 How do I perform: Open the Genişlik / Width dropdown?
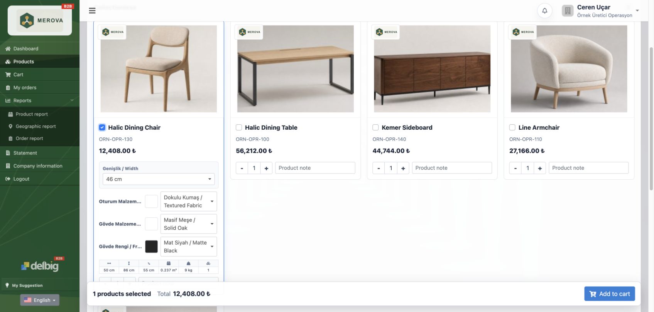tap(159, 179)
